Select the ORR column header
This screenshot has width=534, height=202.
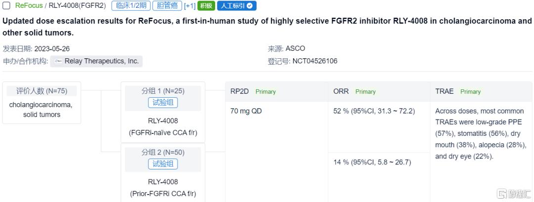(x=341, y=91)
